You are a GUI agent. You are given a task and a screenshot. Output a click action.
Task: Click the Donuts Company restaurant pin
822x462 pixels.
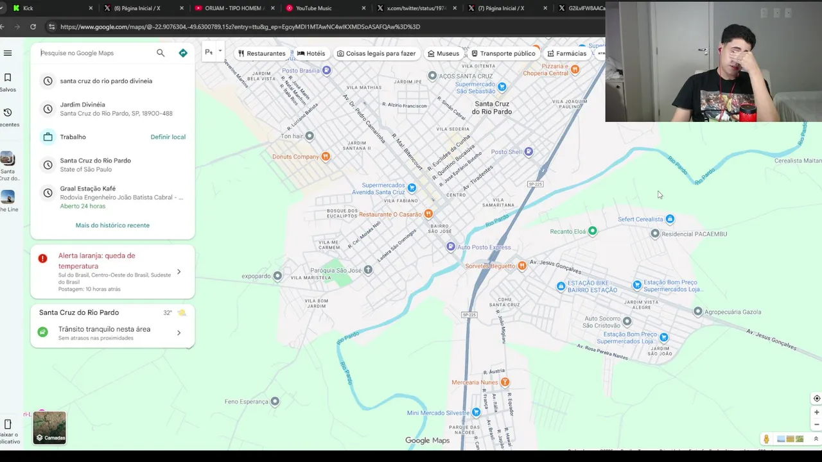tap(326, 156)
